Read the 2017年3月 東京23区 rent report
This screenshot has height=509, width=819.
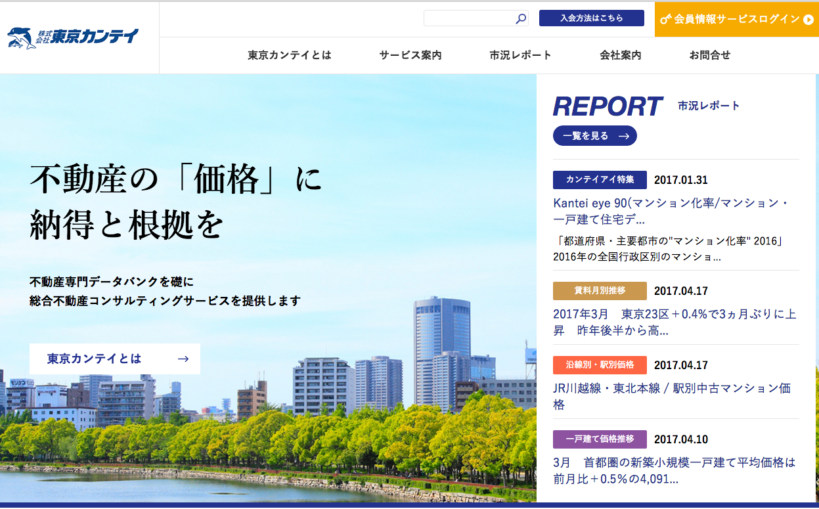pos(675,322)
